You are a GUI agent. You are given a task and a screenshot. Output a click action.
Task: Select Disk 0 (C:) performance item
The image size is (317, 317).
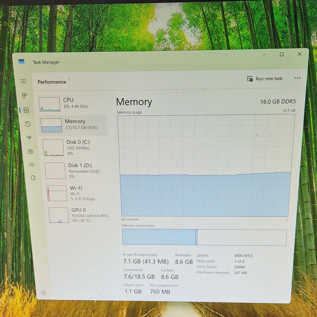pos(75,147)
